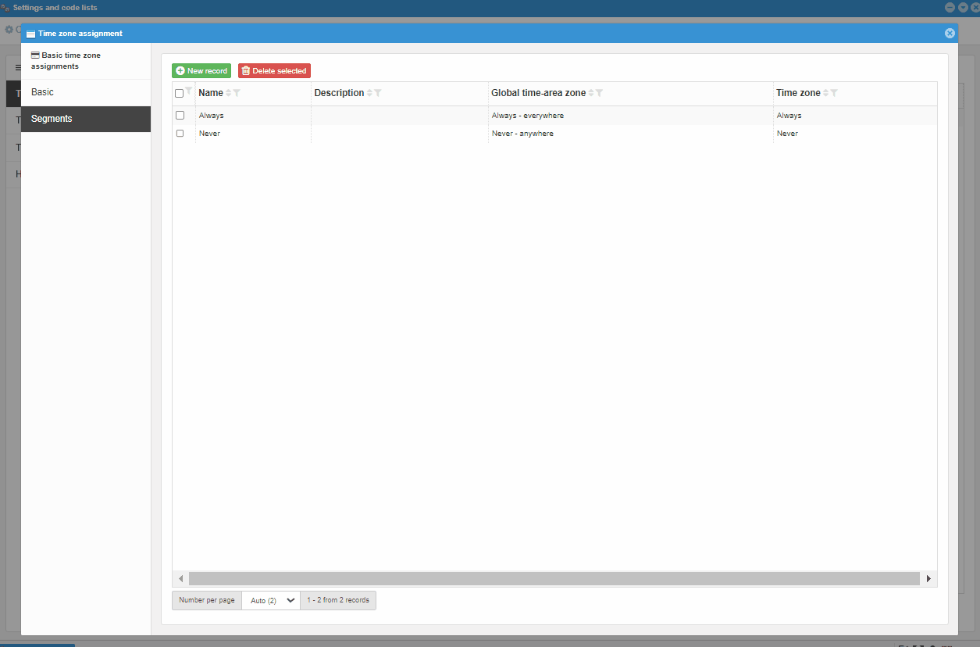This screenshot has width=980, height=647.
Task: Click the filter funnel beside Name column
Action: click(x=237, y=93)
